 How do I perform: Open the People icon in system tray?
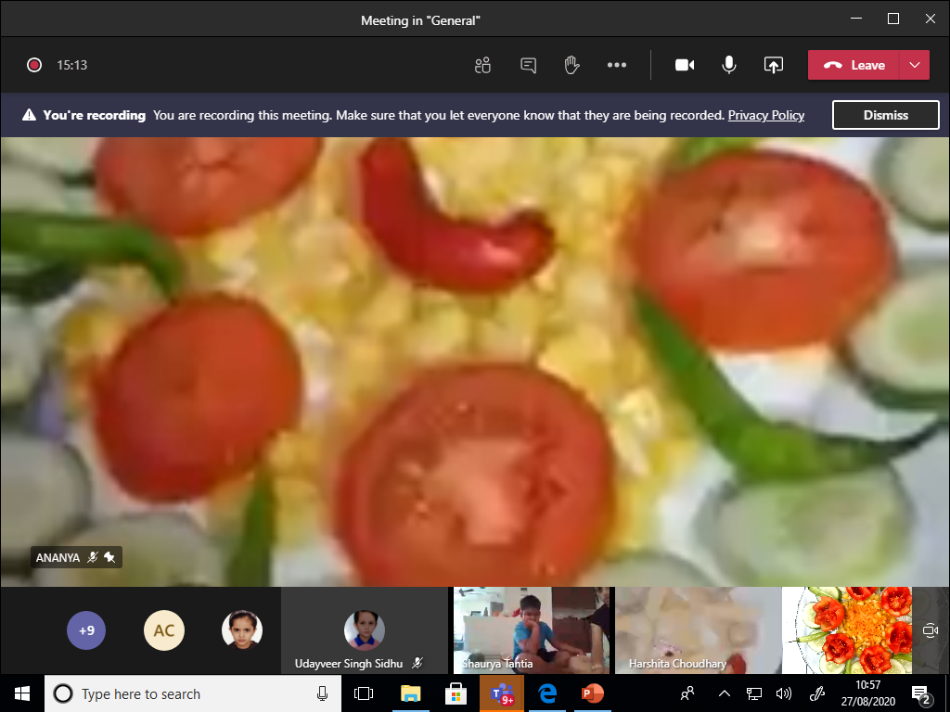(x=687, y=693)
